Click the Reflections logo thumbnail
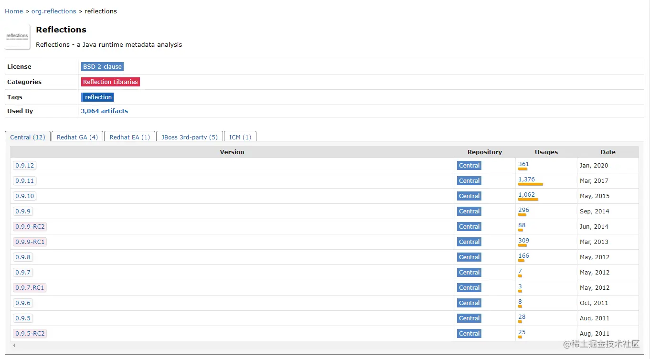 (x=17, y=37)
